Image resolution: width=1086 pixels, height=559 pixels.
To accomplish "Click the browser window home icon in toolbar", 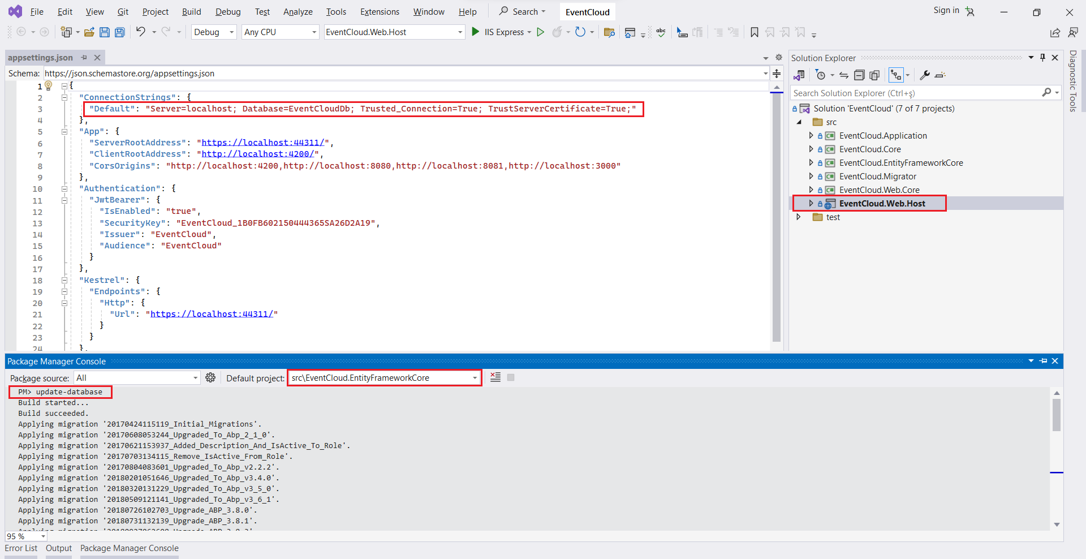I will (630, 33).
